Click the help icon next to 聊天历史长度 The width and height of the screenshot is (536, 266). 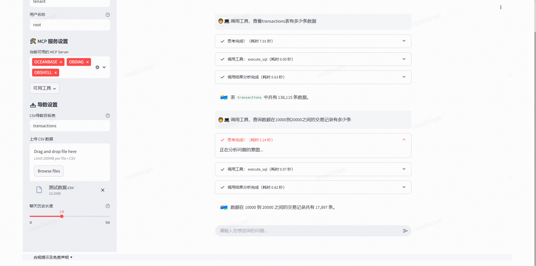(108, 206)
